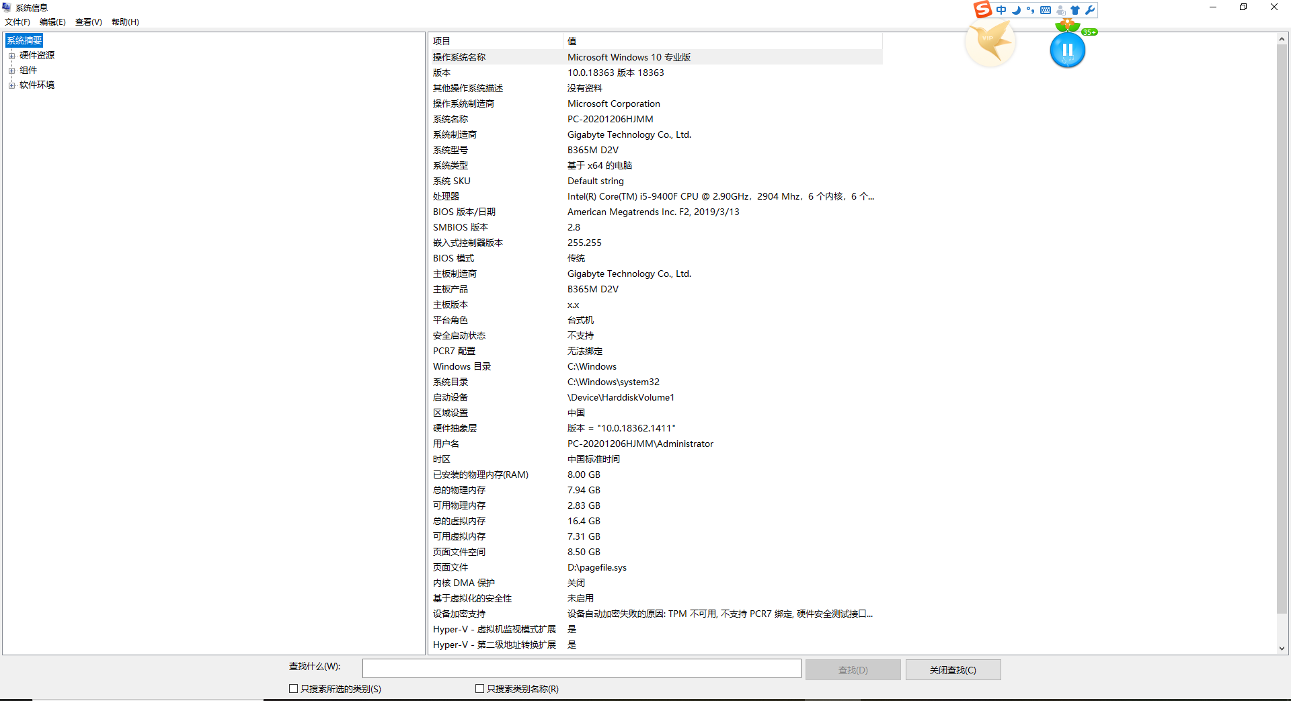Select the Gigabyte value for 主板制造商
This screenshot has height=701, width=1291.
tap(629, 274)
